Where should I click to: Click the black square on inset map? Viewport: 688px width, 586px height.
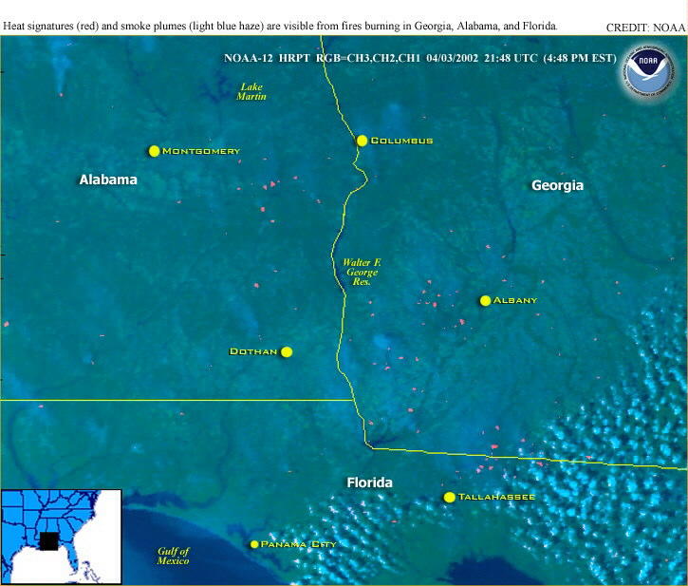pos(48,541)
